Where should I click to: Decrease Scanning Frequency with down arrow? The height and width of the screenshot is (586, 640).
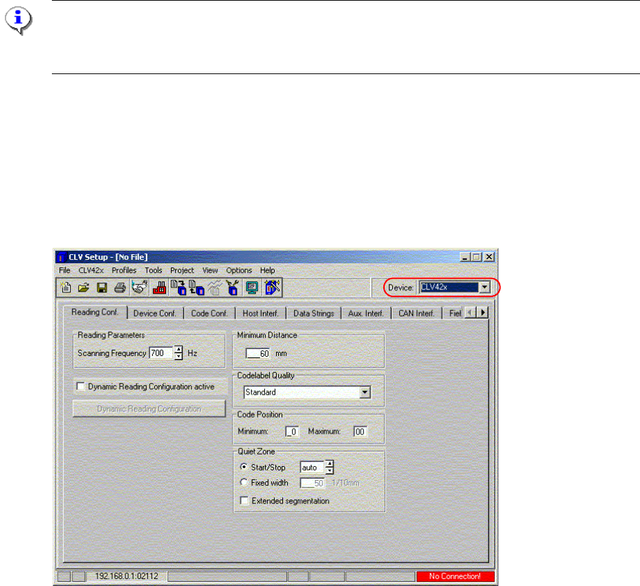pos(179,356)
